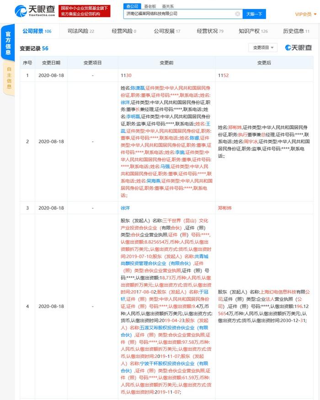Open 徐洋 link inside row 2 details

125,103
